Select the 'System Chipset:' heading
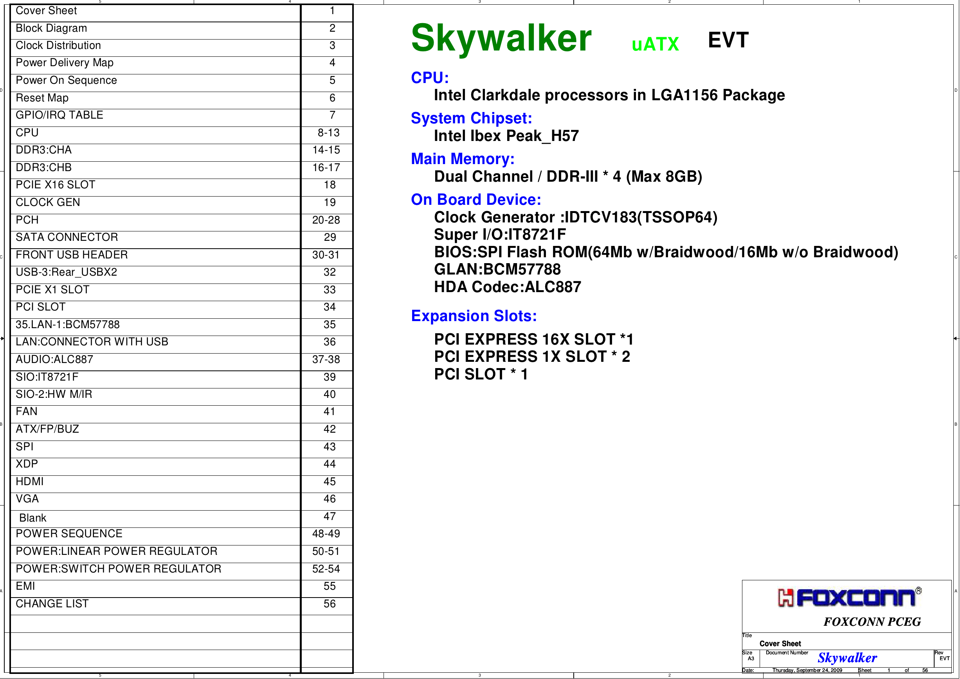960x679 pixels. click(x=471, y=118)
